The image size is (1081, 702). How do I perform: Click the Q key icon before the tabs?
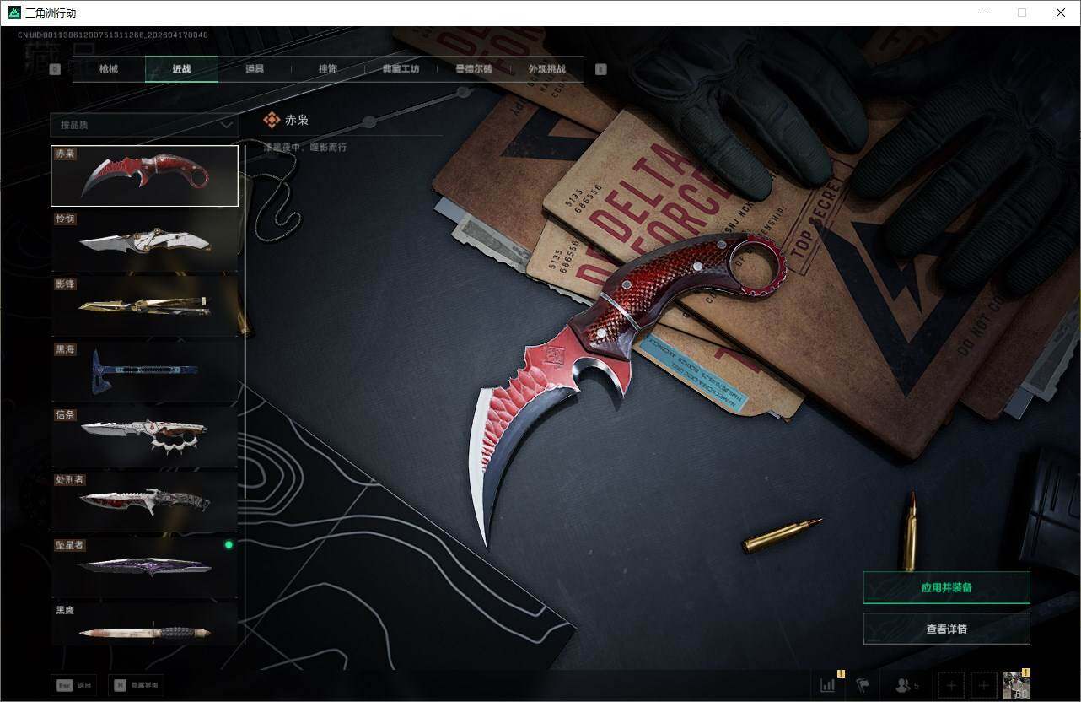click(x=55, y=69)
